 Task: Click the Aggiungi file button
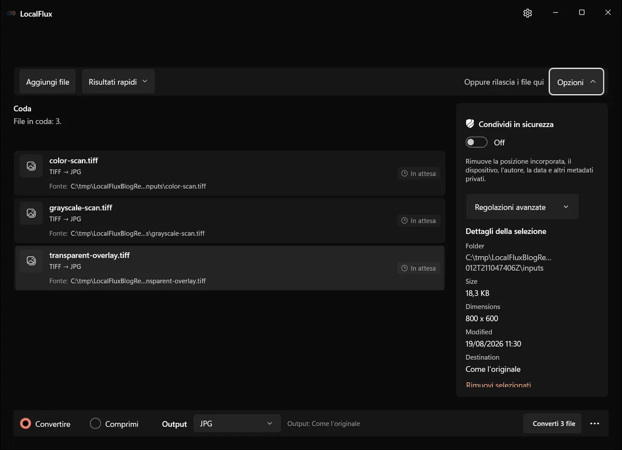(x=48, y=82)
